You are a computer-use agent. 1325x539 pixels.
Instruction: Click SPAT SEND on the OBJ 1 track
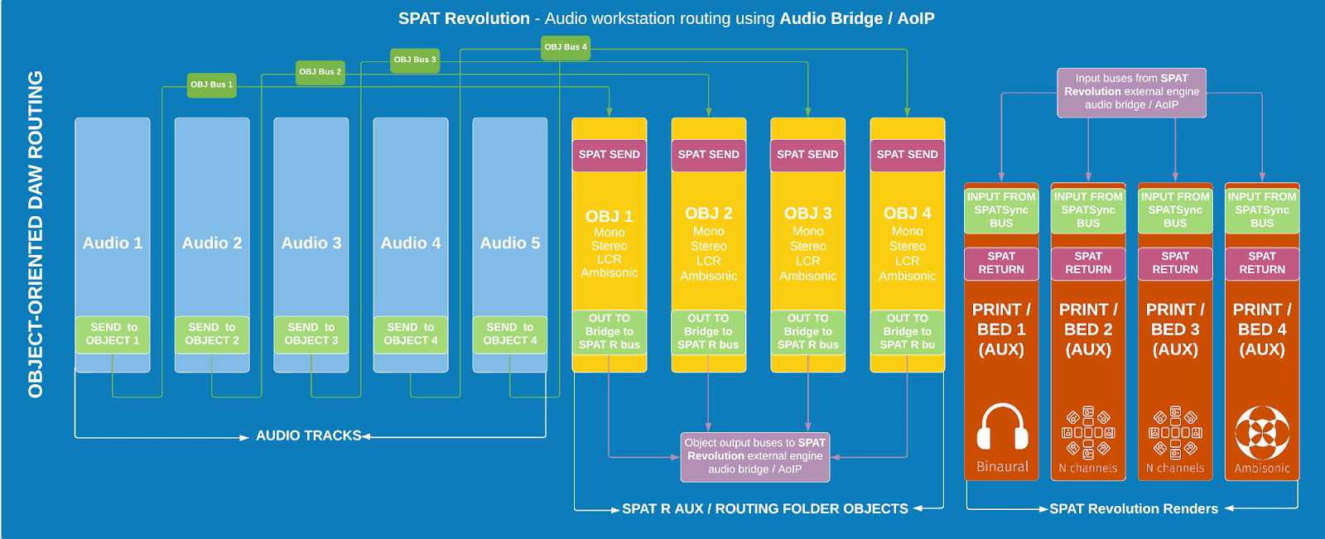(x=609, y=155)
